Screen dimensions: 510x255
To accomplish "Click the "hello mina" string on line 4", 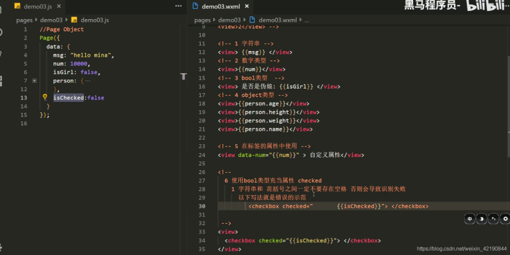I will point(91,55).
